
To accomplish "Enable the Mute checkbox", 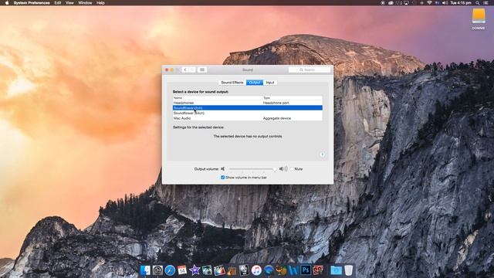I will [x=292, y=169].
